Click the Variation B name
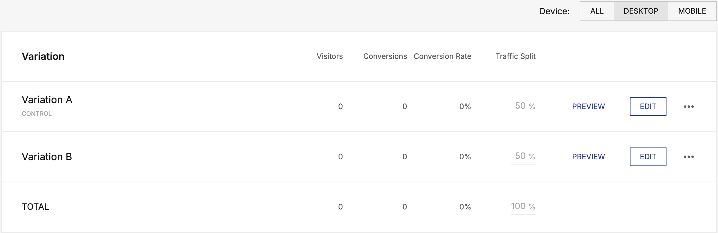 47,157
